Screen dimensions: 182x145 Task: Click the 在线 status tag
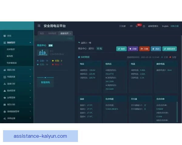[x=99, y=49]
